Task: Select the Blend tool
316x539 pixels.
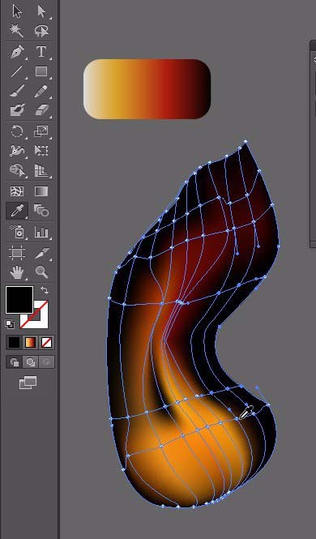Action: (x=41, y=211)
